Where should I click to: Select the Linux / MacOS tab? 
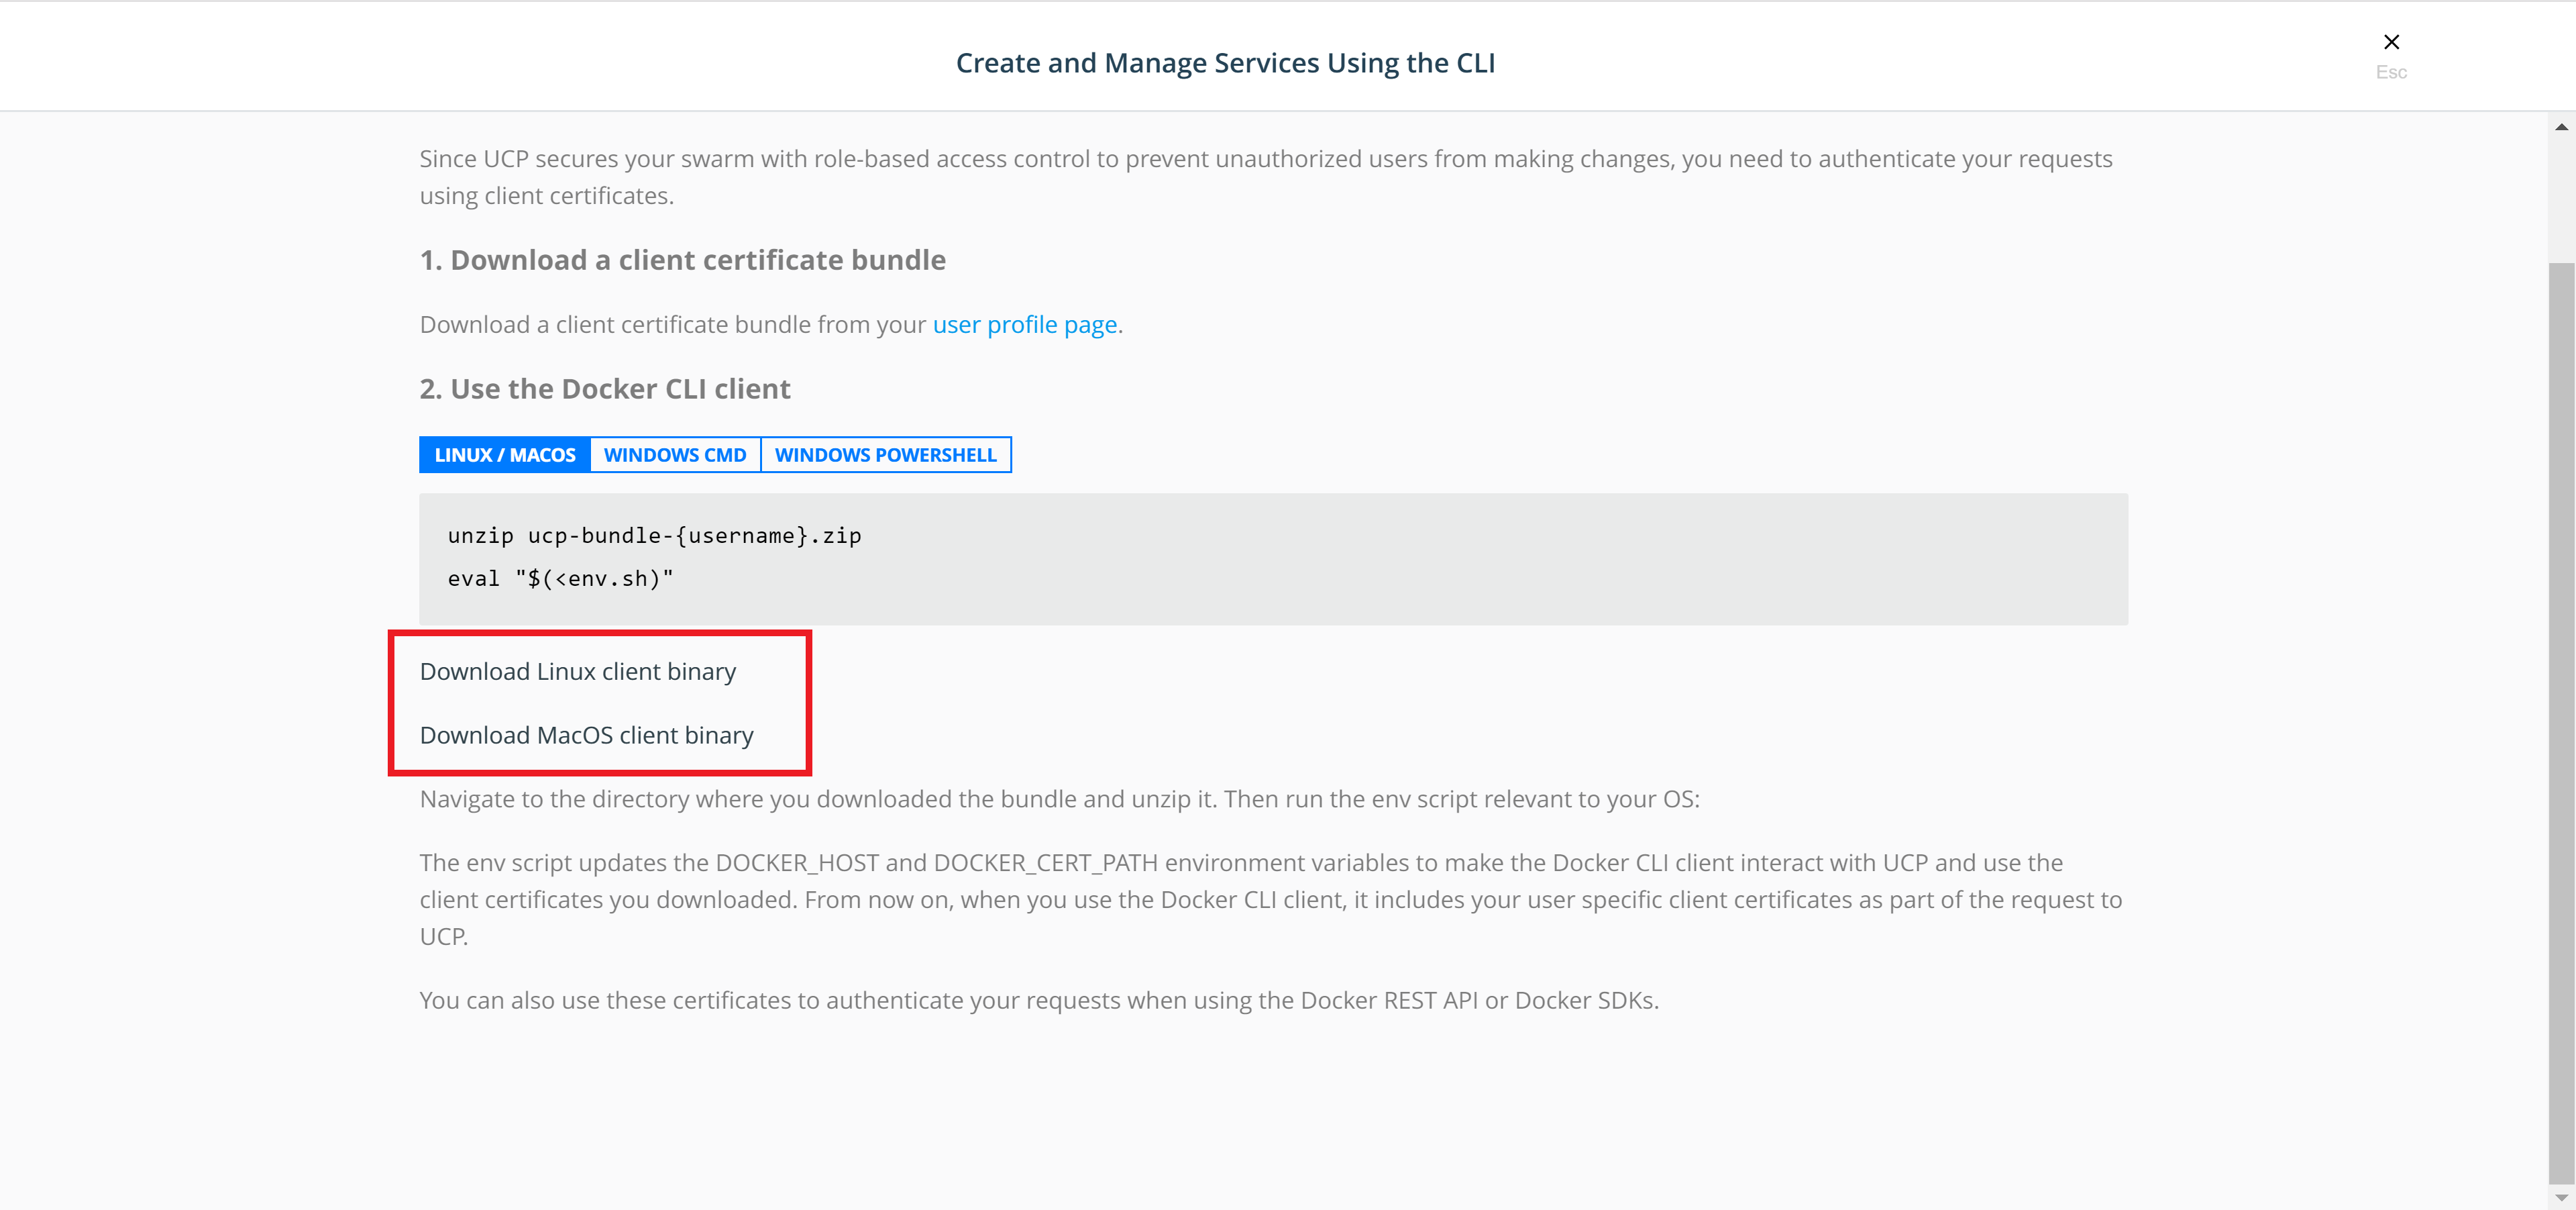505,455
